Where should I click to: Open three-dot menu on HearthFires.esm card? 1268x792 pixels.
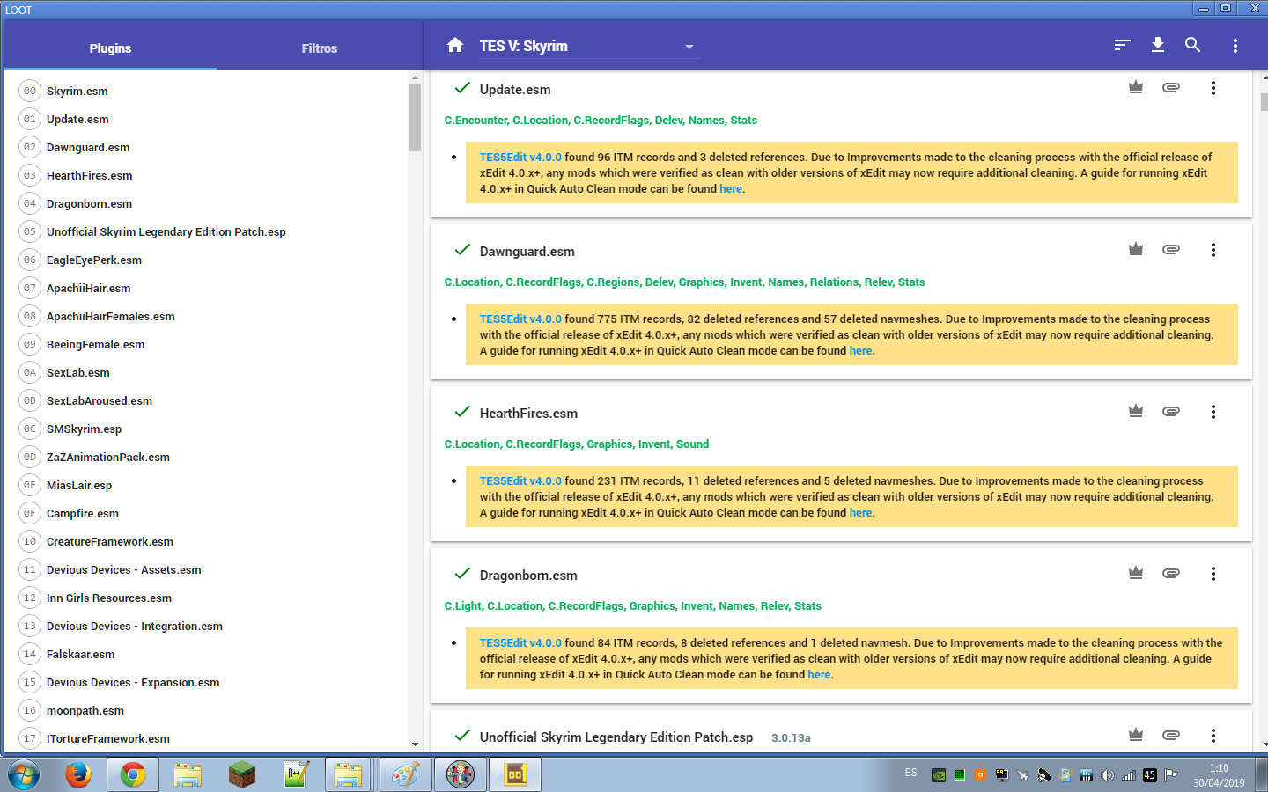click(1213, 412)
